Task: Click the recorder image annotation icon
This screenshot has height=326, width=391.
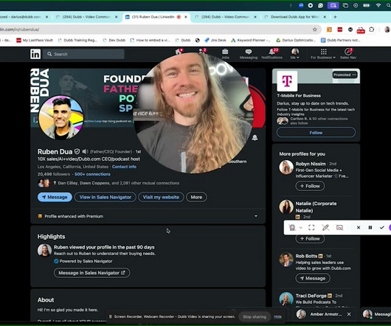Action: pyautogui.click(x=339, y=228)
